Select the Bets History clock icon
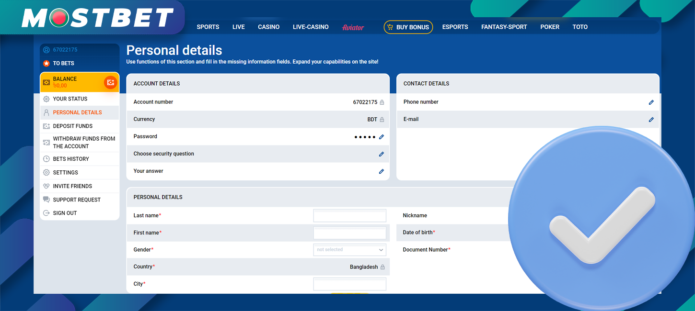 pos(46,158)
